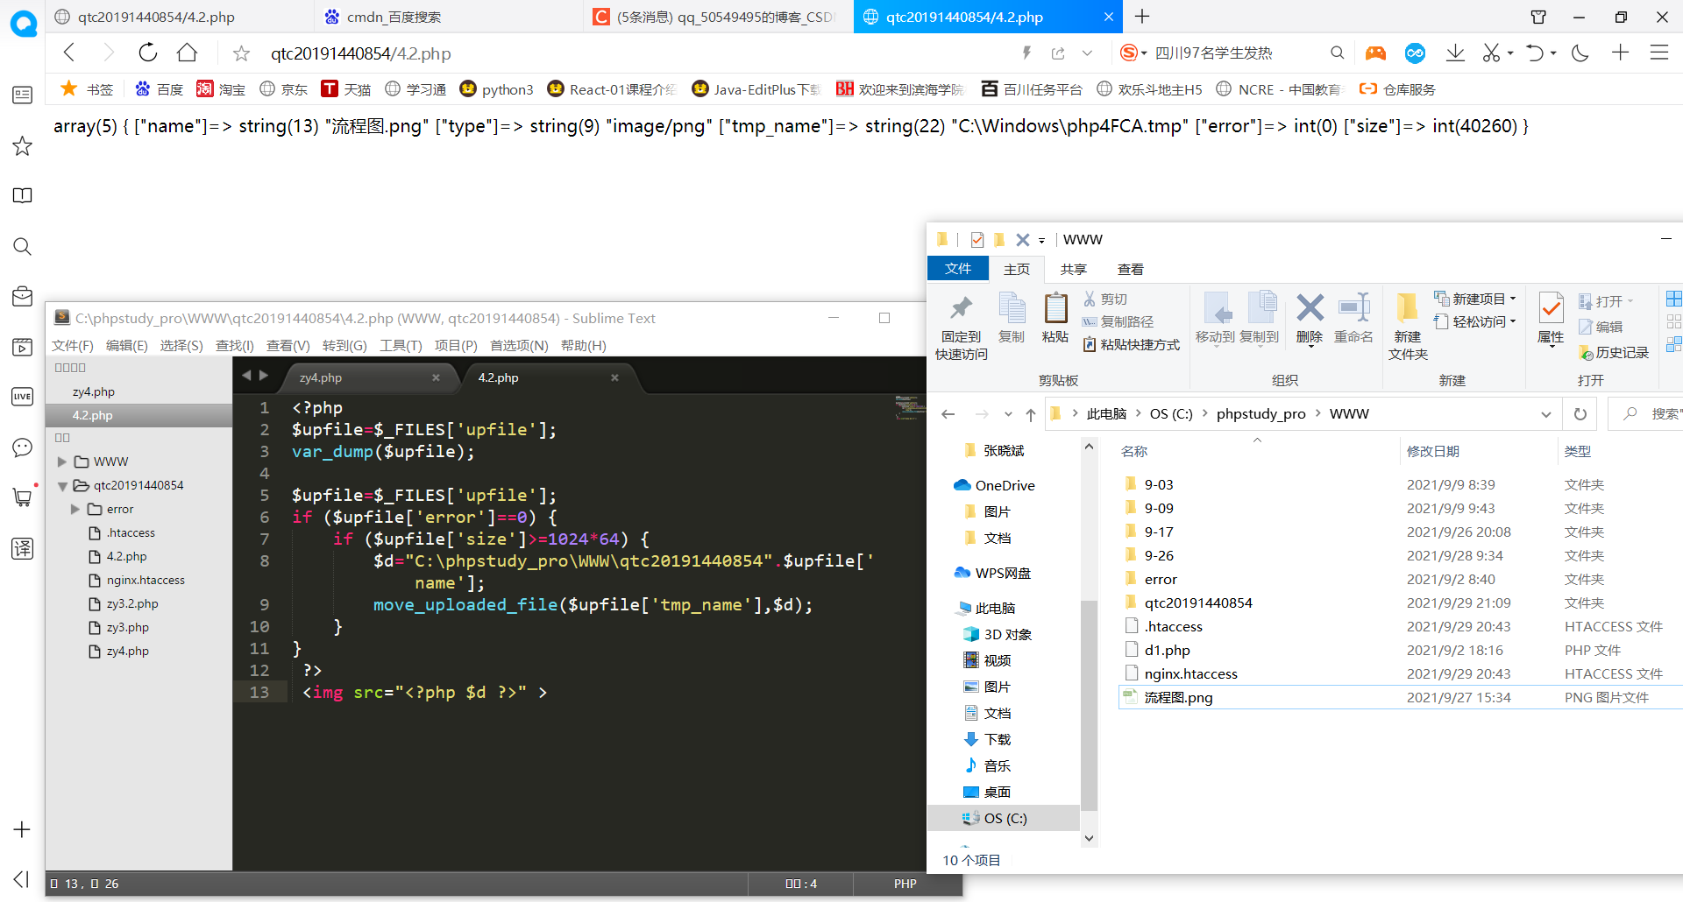The image size is (1683, 902).
Task: Open the 查找(I) menu in Sublime Text
Action: pyautogui.click(x=235, y=345)
